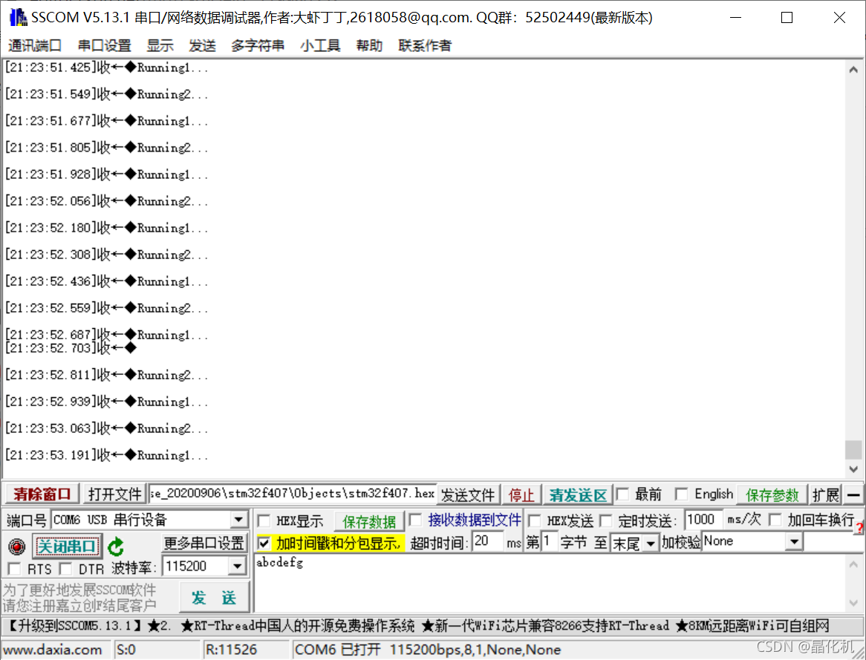Disable 加时间戳和分包显示 option

click(264, 542)
